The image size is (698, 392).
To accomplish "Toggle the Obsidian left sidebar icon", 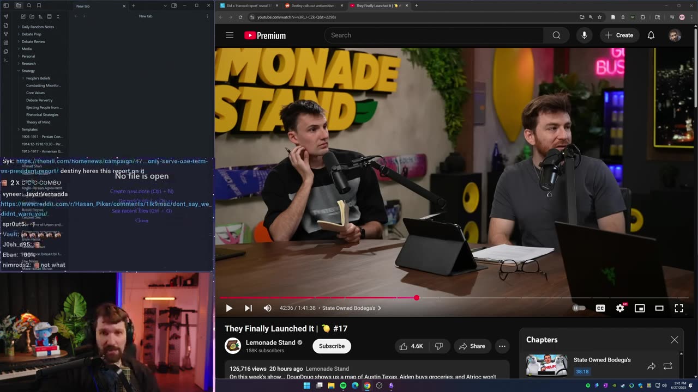I will tap(6, 5).
